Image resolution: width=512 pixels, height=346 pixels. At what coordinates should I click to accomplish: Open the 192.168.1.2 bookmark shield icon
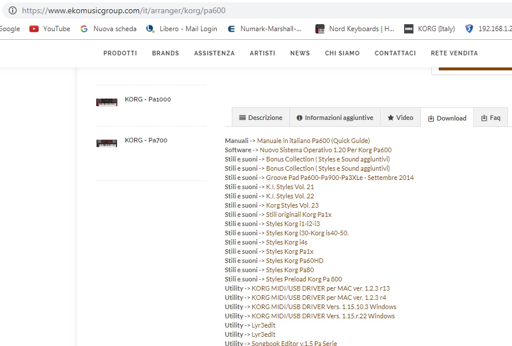(x=469, y=29)
